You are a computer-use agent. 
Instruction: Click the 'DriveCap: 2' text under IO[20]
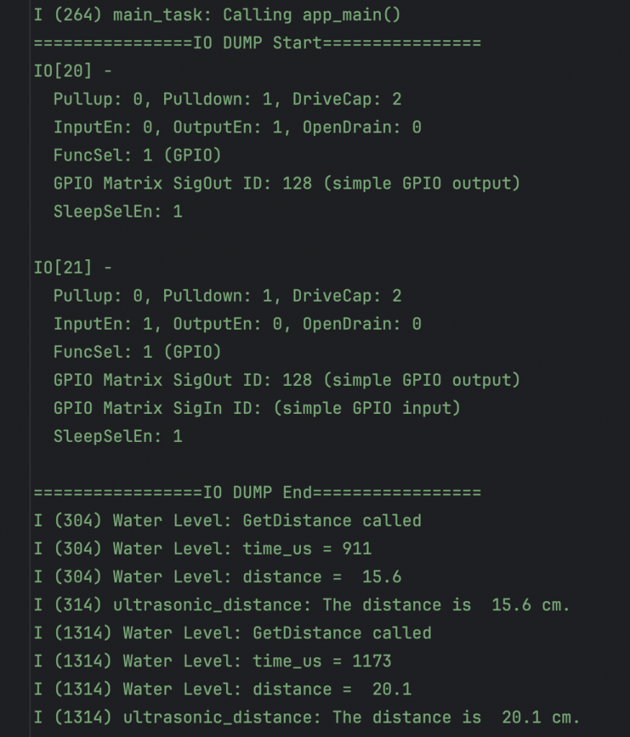(x=346, y=99)
